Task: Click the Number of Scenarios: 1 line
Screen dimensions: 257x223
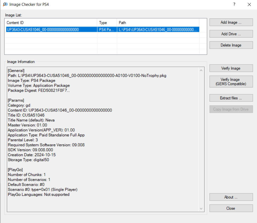Action: pos(29,180)
